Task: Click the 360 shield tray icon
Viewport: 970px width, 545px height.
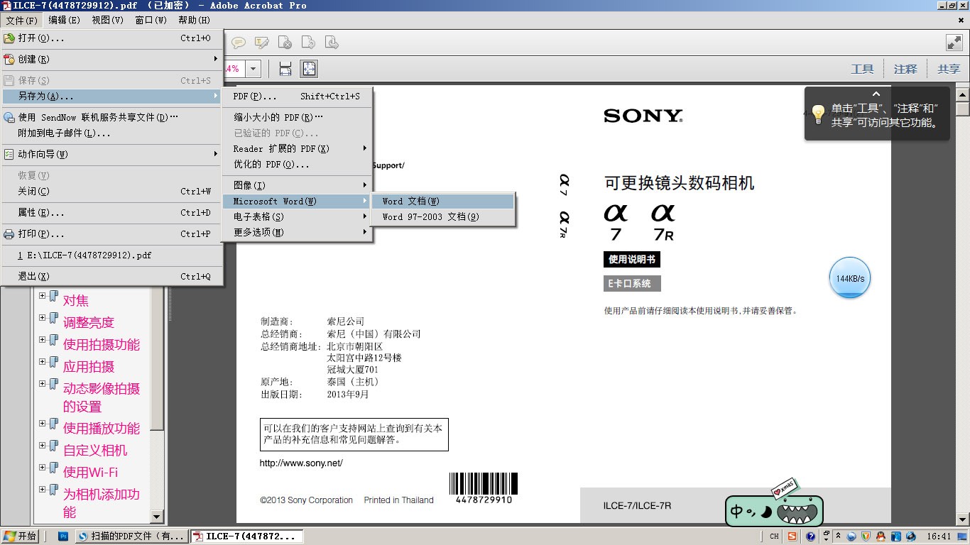Action: [866, 536]
